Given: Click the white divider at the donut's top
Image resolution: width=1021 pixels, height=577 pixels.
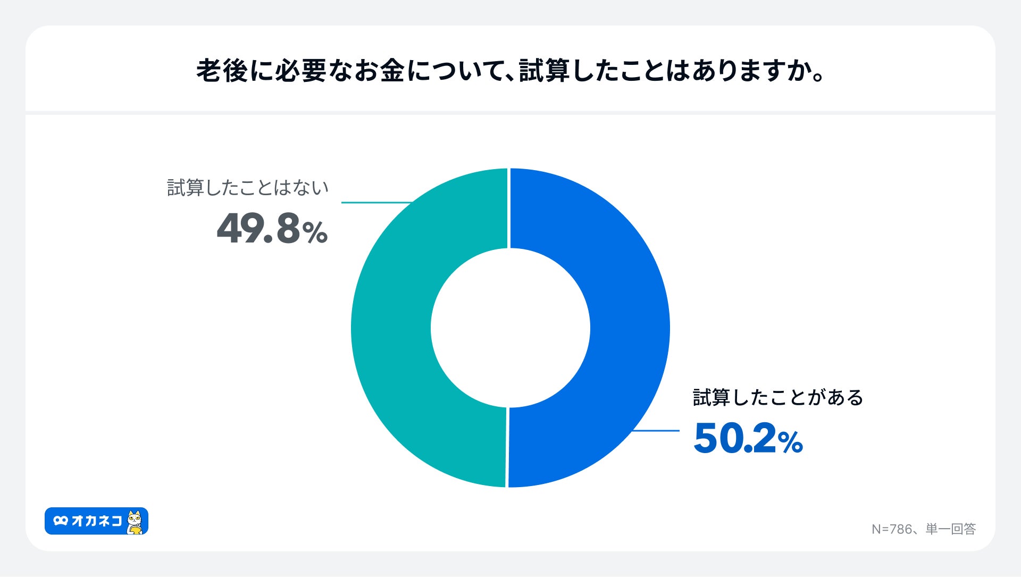Looking at the screenshot, I should pyautogui.click(x=509, y=208).
